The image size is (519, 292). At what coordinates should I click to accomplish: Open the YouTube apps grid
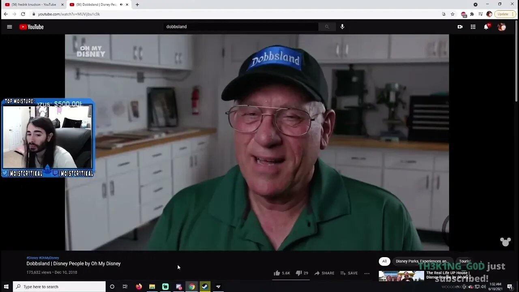tap(473, 27)
